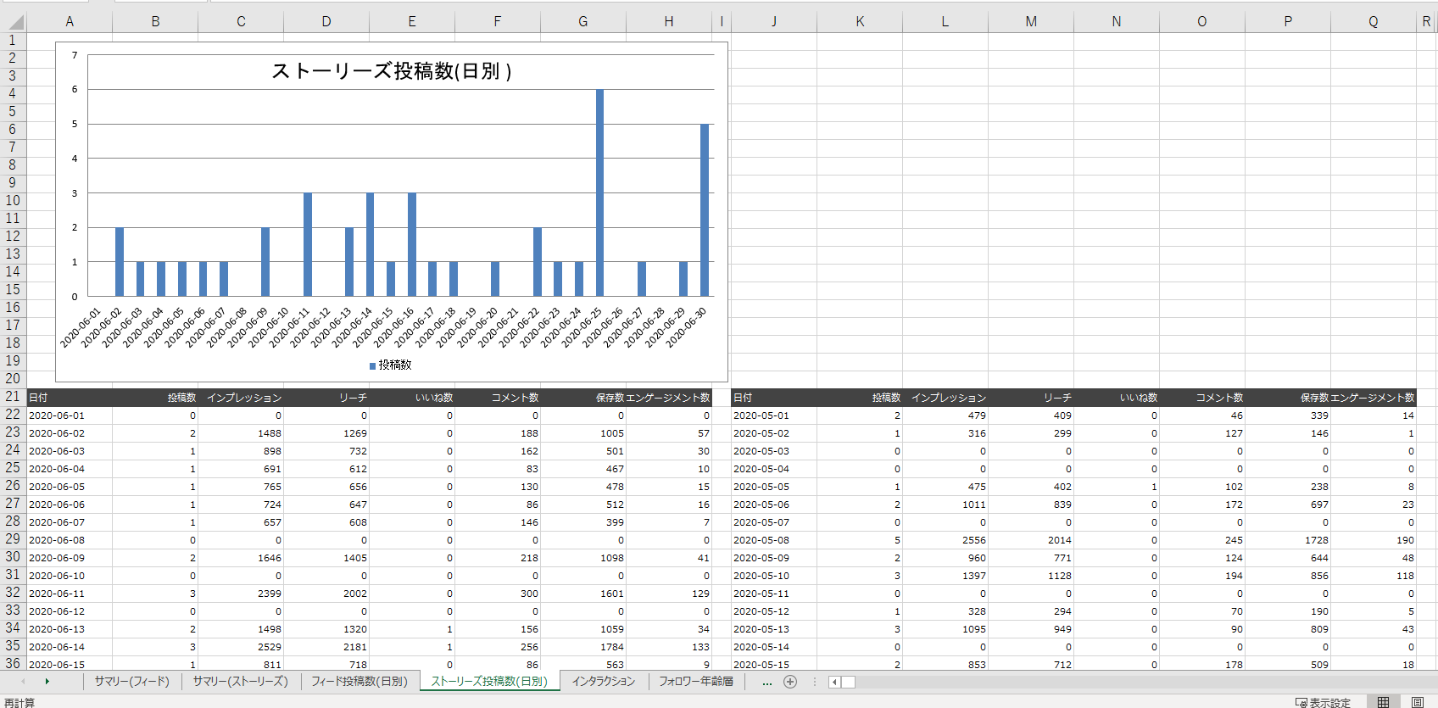Open the フィード投稿数(日別) sheet tab
Screen dimensions: 1438x708
(359, 682)
